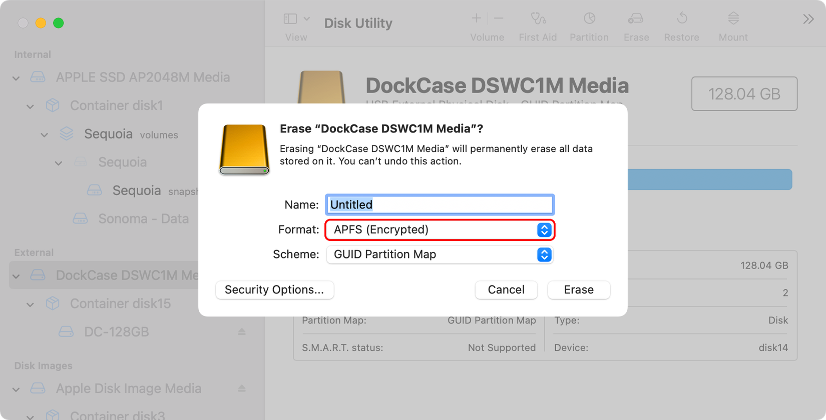Click the minus Volume icon in the toolbar
This screenshot has width=826, height=420.
pyautogui.click(x=499, y=18)
